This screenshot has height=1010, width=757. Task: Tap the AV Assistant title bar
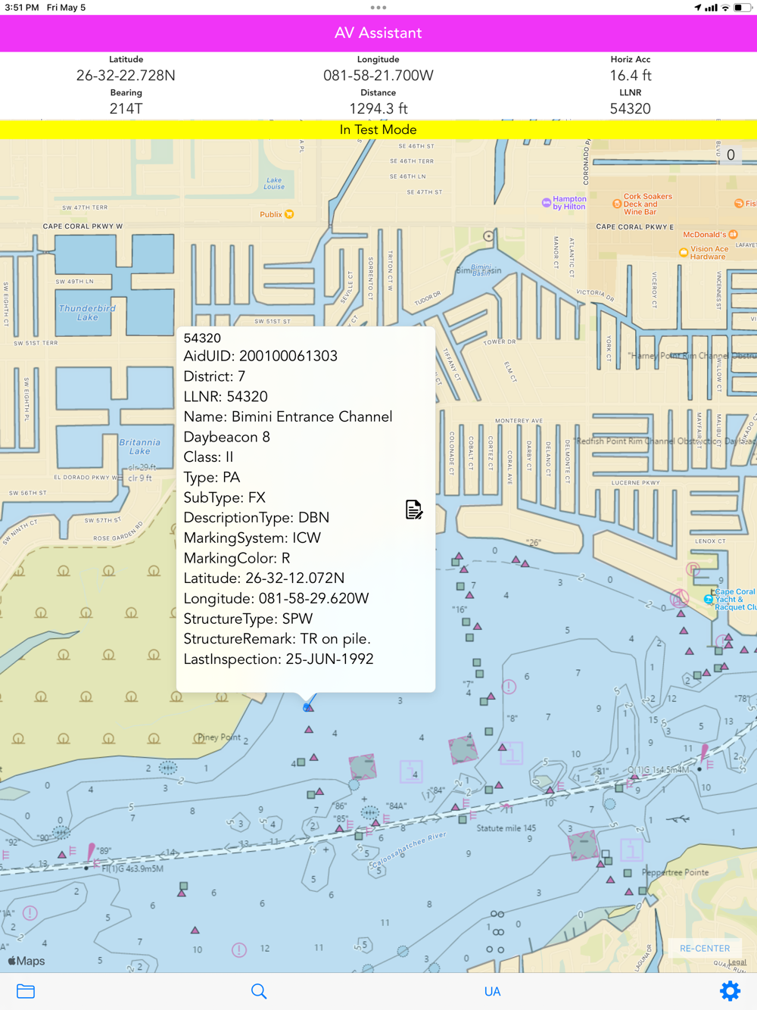click(x=378, y=33)
